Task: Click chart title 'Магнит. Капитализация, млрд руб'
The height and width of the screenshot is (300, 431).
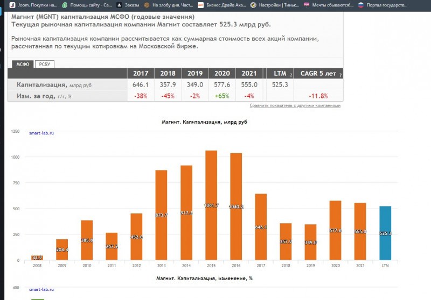Action: (204, 122)
